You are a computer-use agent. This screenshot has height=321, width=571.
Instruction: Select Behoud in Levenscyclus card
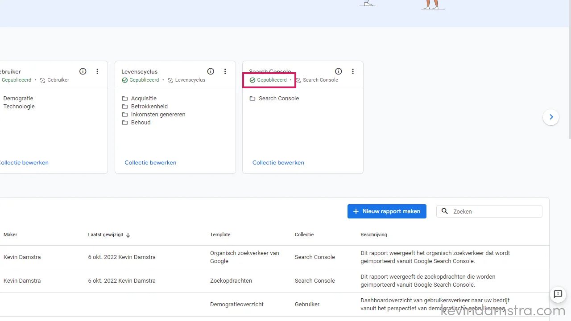point(141,123)
